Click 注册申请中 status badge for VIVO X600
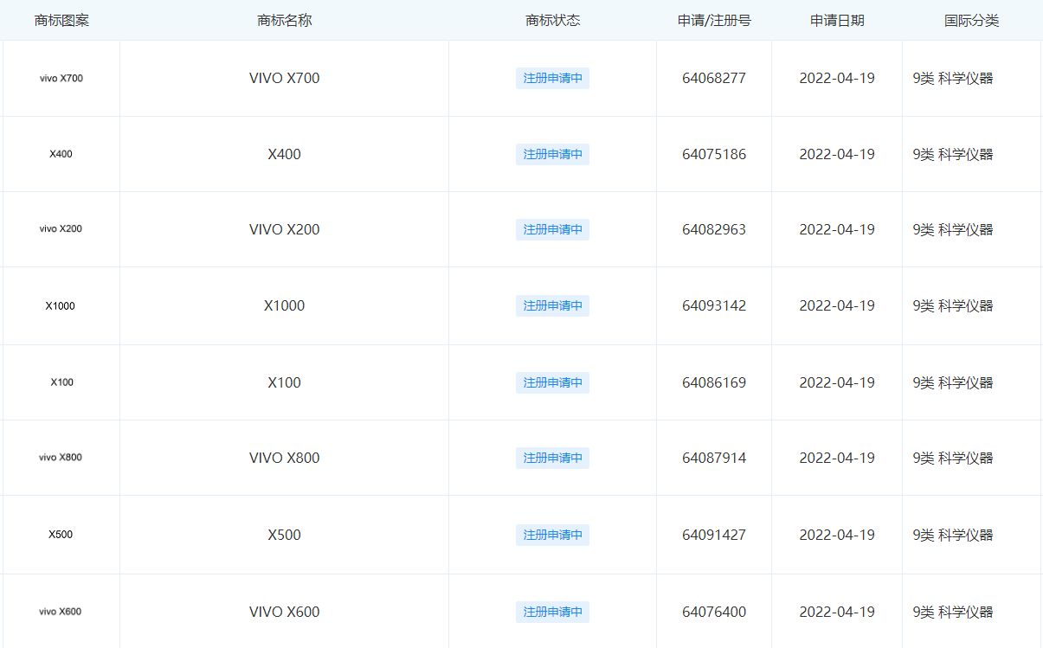1043x648 pixels. coord(552,612)
